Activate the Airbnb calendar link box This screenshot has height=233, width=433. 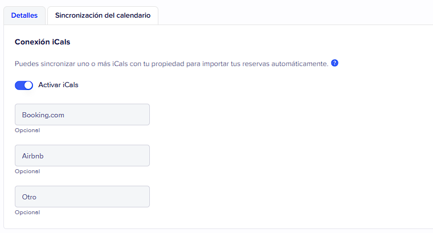point(82,156)
